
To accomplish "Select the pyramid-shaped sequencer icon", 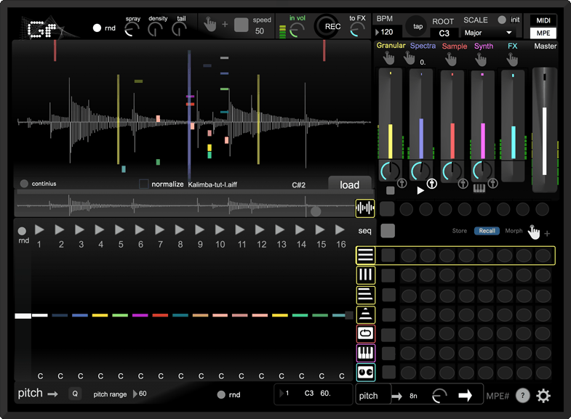I will tap(365, 314).
